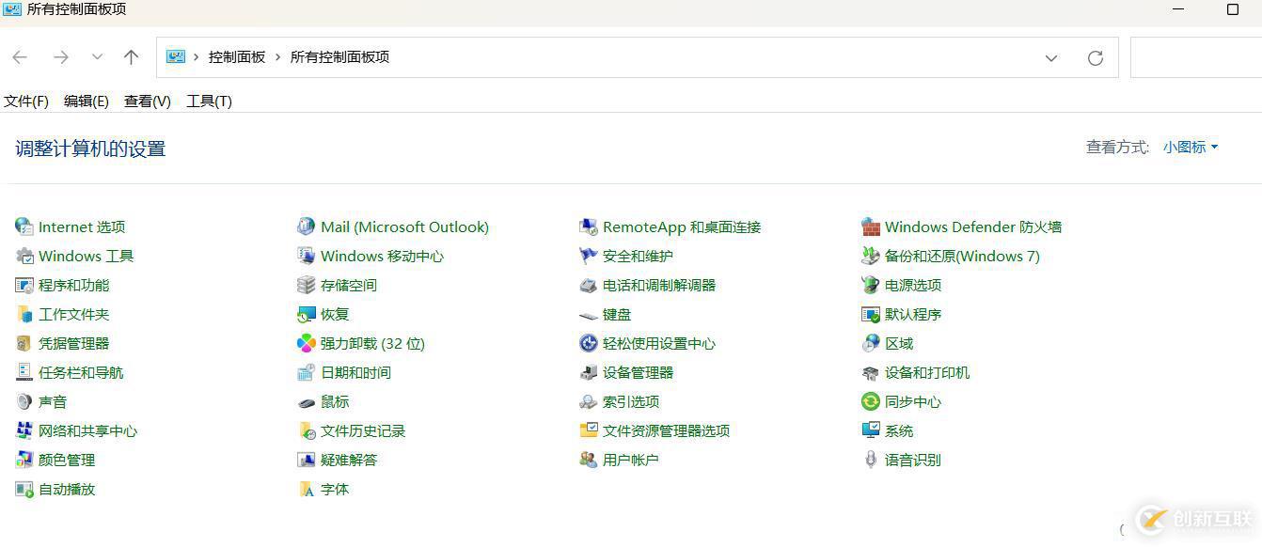Open the 电话和调制解调器 link
This screenshot has height=547, width=1262.
(659, 285)
